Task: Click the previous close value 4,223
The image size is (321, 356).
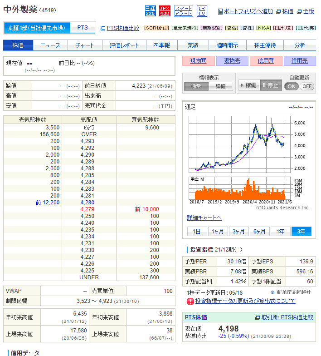Action: tap(139, 86)
